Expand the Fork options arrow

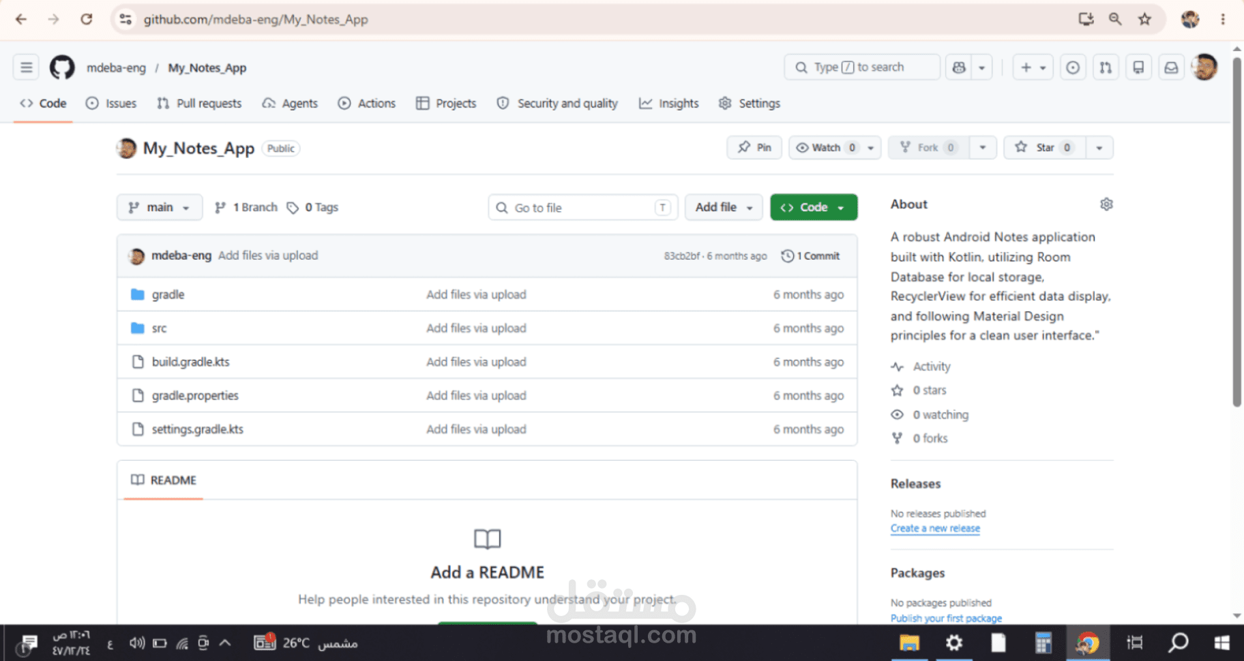(x=983, y=147)
